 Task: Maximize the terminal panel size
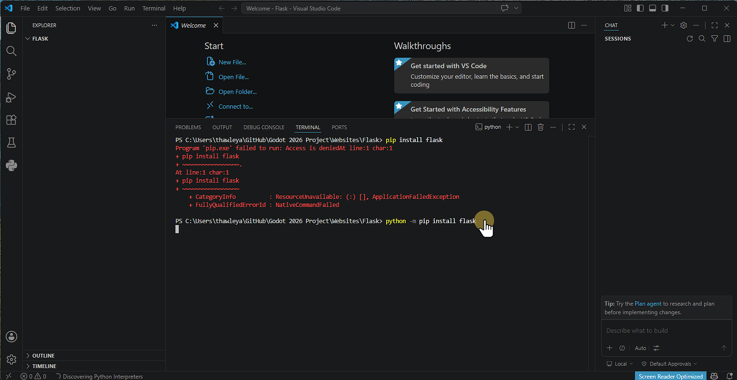click(x=572, y=127)
